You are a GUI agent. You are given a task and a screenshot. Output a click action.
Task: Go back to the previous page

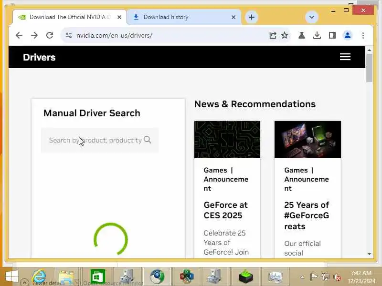pyautogui.click(x=19, y=35)
